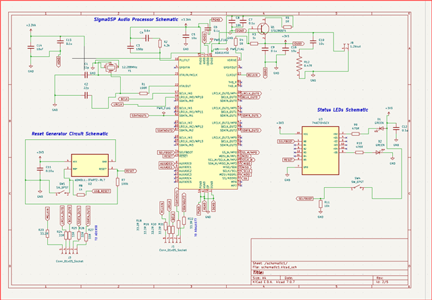
Task: Click the SS_M/MP0 label right of the DSP
Action: [x=250, y=152]
